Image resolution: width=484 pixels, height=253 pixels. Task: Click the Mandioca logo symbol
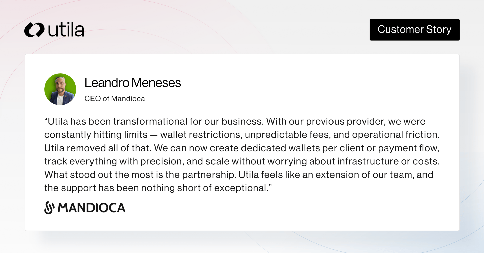tap(49, 208)
